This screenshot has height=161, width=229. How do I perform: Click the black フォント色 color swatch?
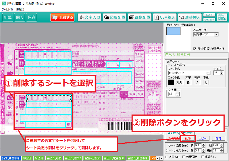point(171,83)
